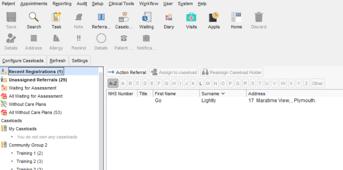This screenshot has height=170, width=343.
Task: Open the Clinical Tools menu
Action: pos(121,4)
